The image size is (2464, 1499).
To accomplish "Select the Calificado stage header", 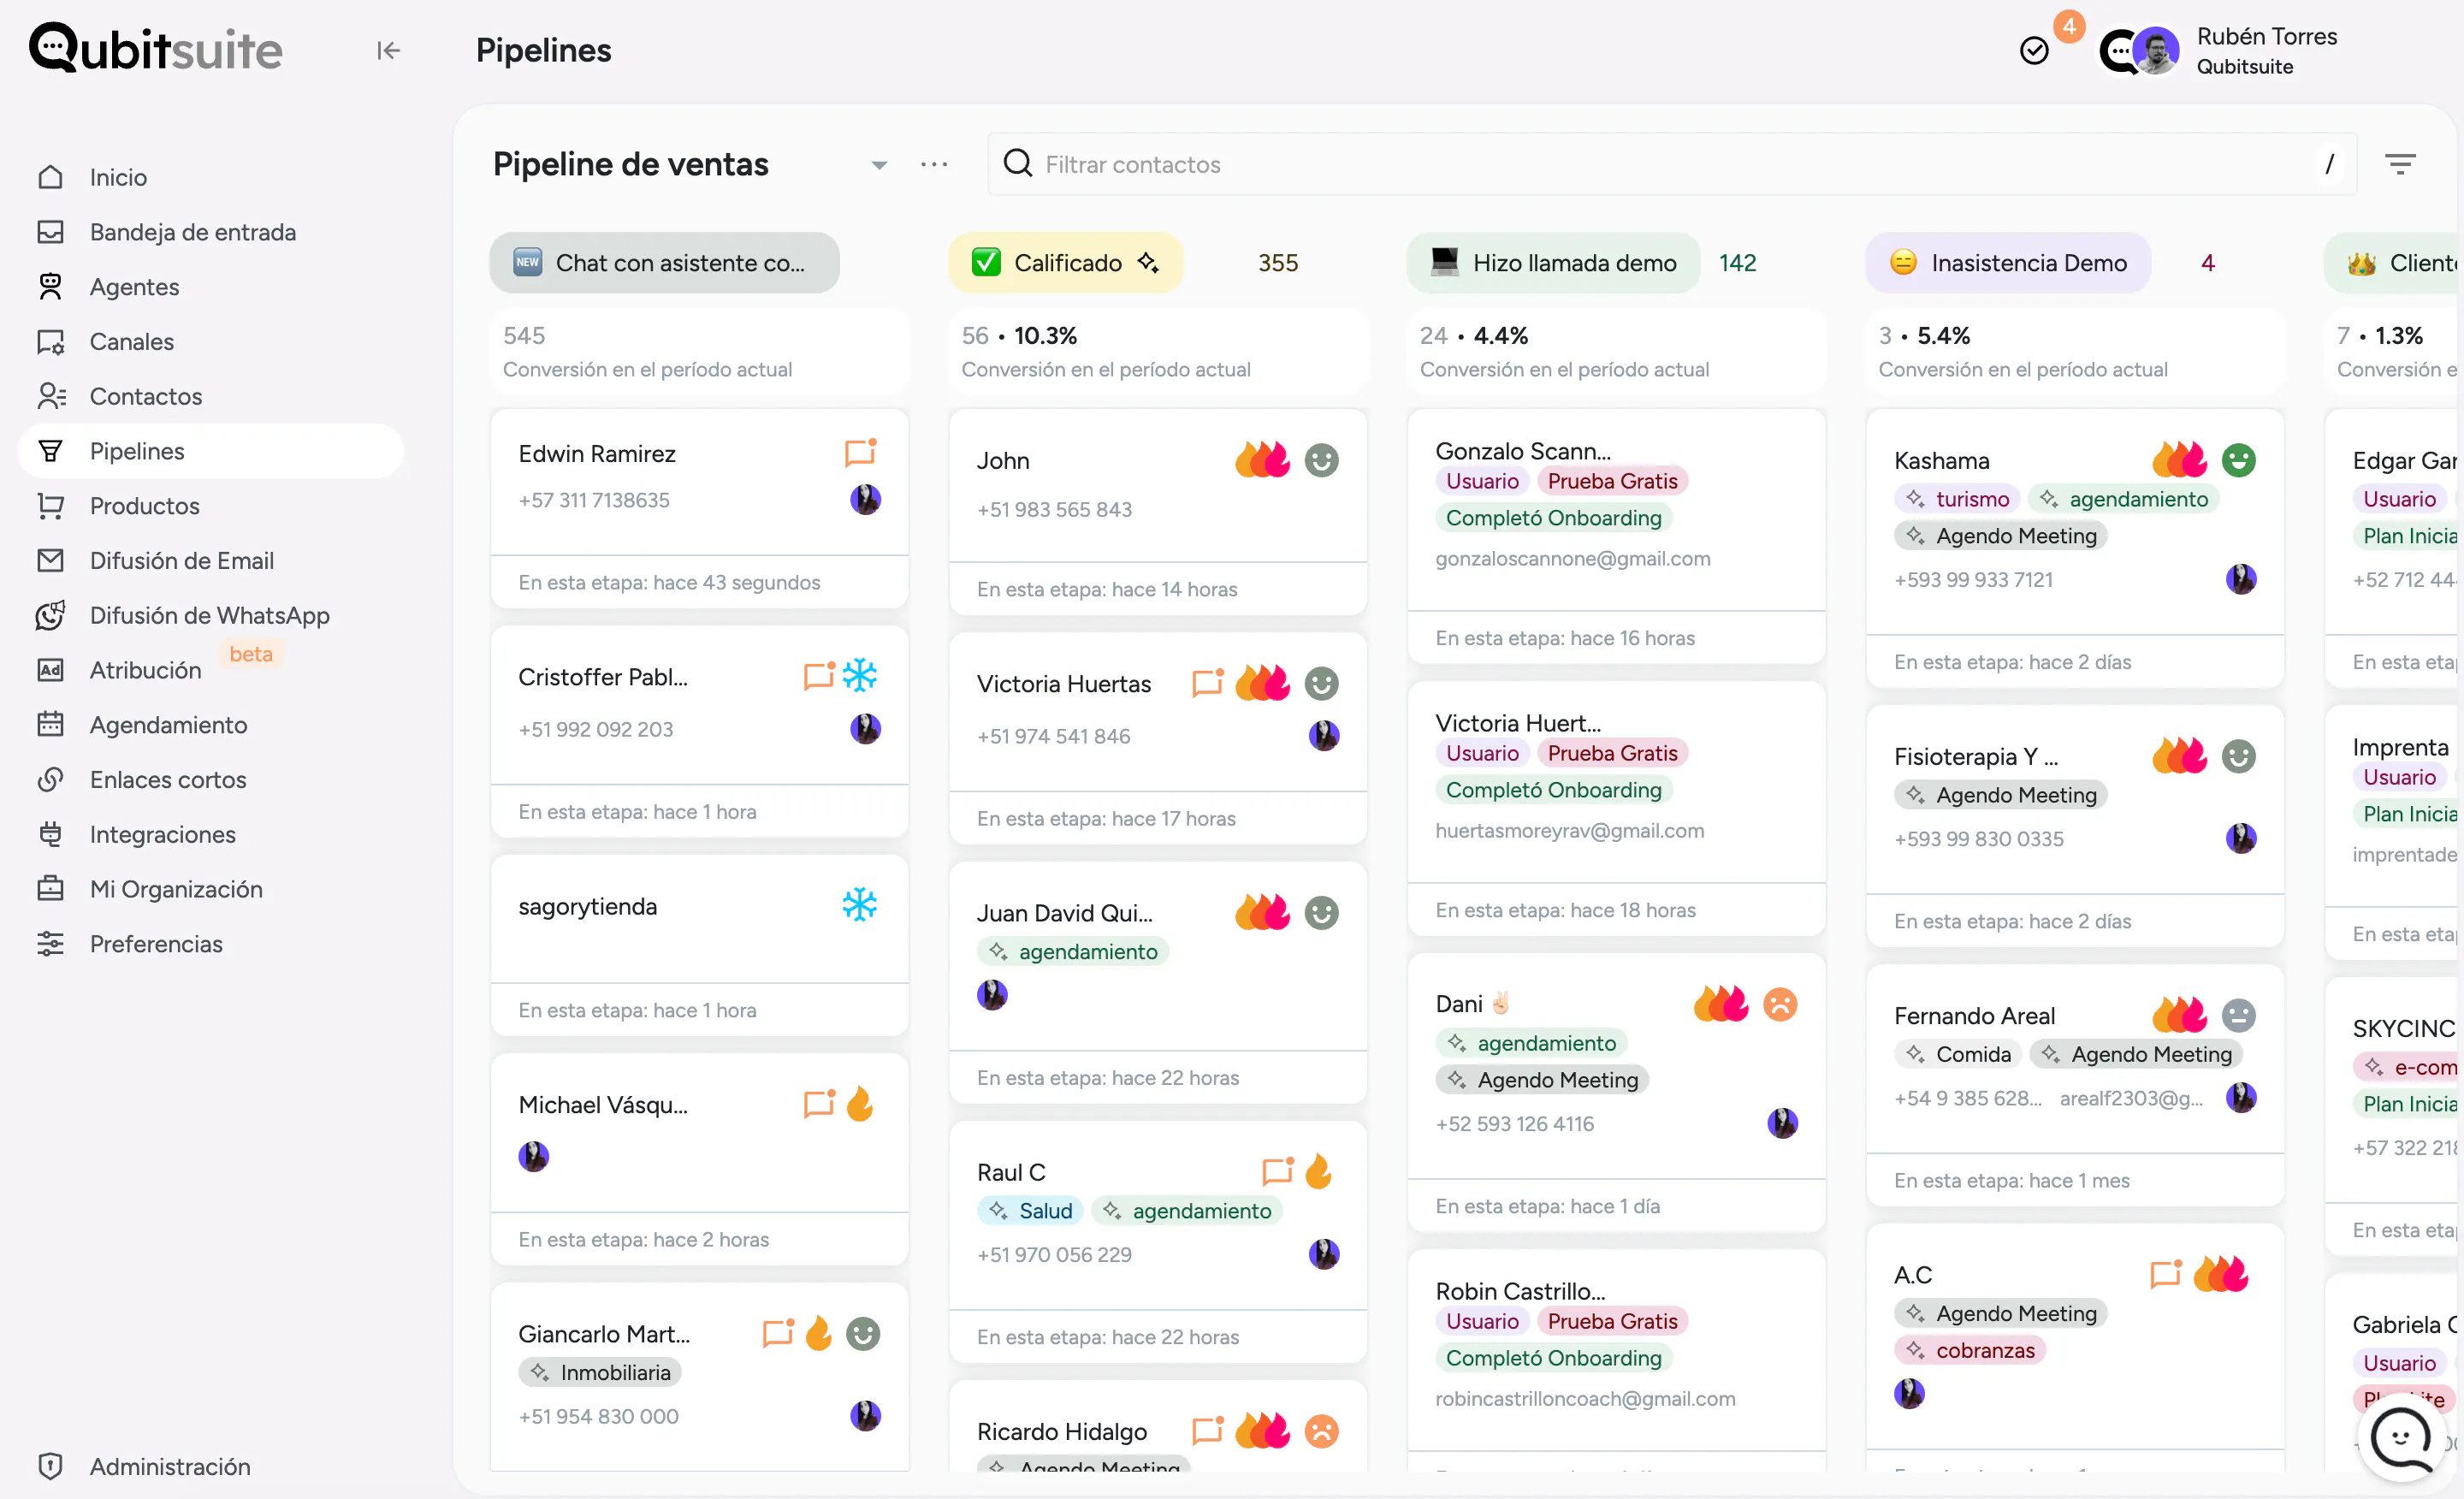I will click(x=1065, y=263).
